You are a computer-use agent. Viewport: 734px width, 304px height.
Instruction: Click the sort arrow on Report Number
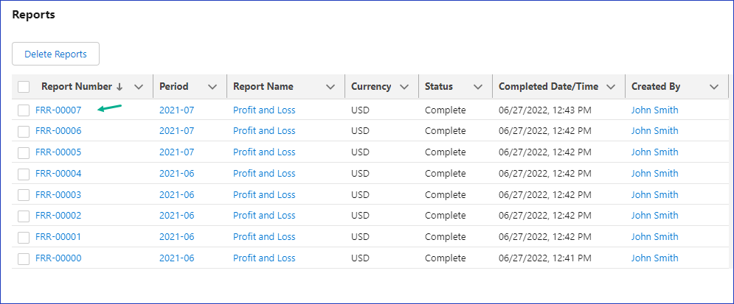(120, 87)
